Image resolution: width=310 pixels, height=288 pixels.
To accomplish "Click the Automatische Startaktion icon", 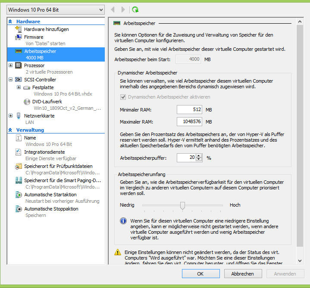I will pos(19,195).
